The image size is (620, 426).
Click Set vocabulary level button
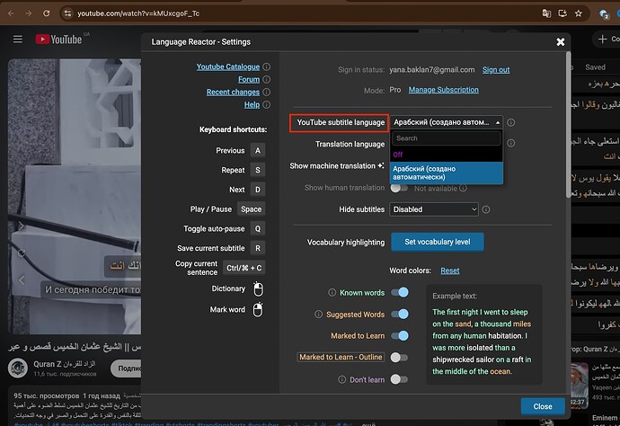[x=438, y=242]
